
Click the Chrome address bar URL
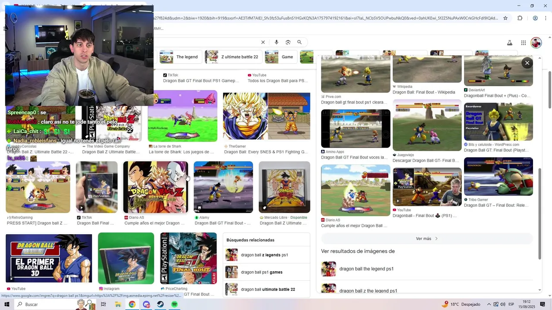[x=326, y=18]
